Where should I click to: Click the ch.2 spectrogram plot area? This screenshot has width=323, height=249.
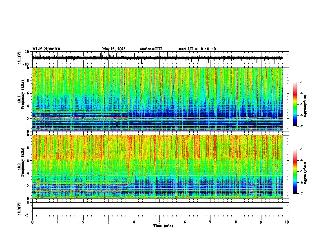[157, 167]
